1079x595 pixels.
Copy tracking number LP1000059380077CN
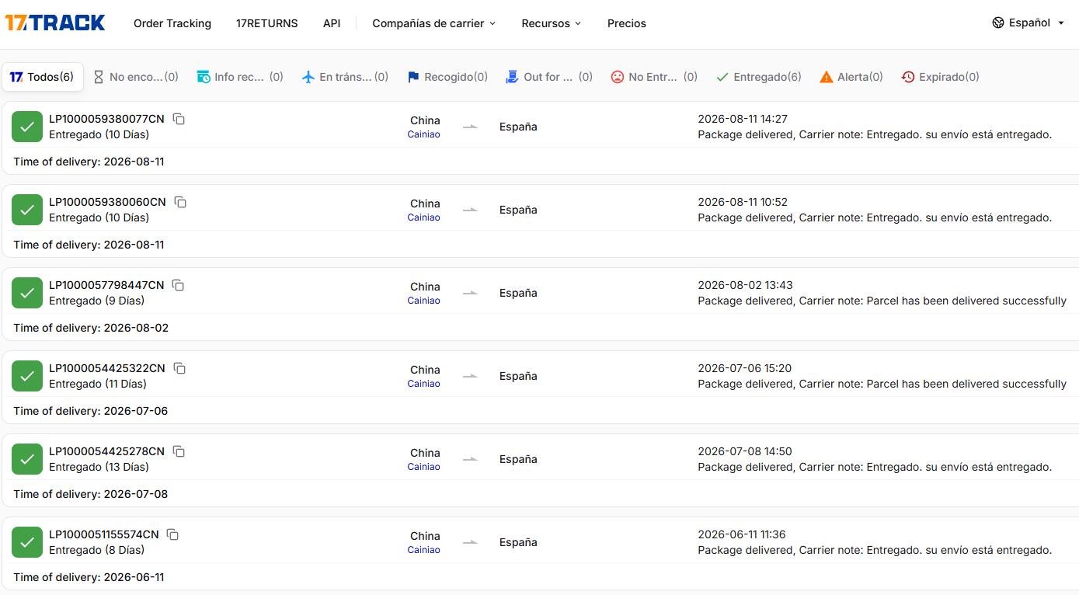[x=179, y=119]
